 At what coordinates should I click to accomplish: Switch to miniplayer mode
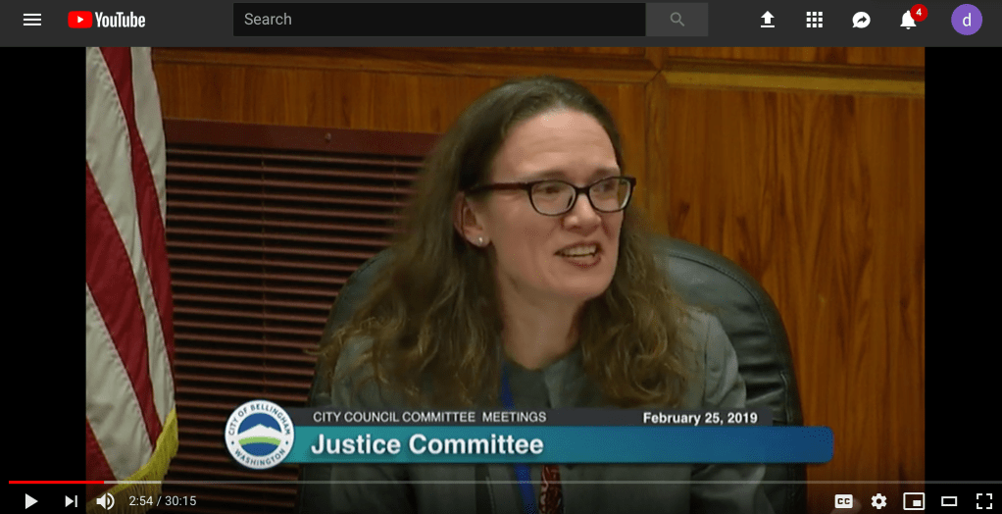(914, 501)
